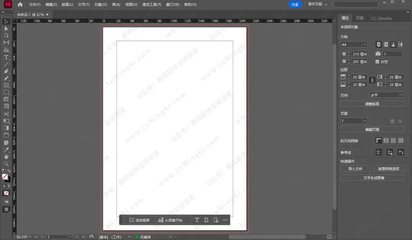Screen dimensions: 412x240
Task: Click the 调整版面 button
Action: (x=372, y=104)
